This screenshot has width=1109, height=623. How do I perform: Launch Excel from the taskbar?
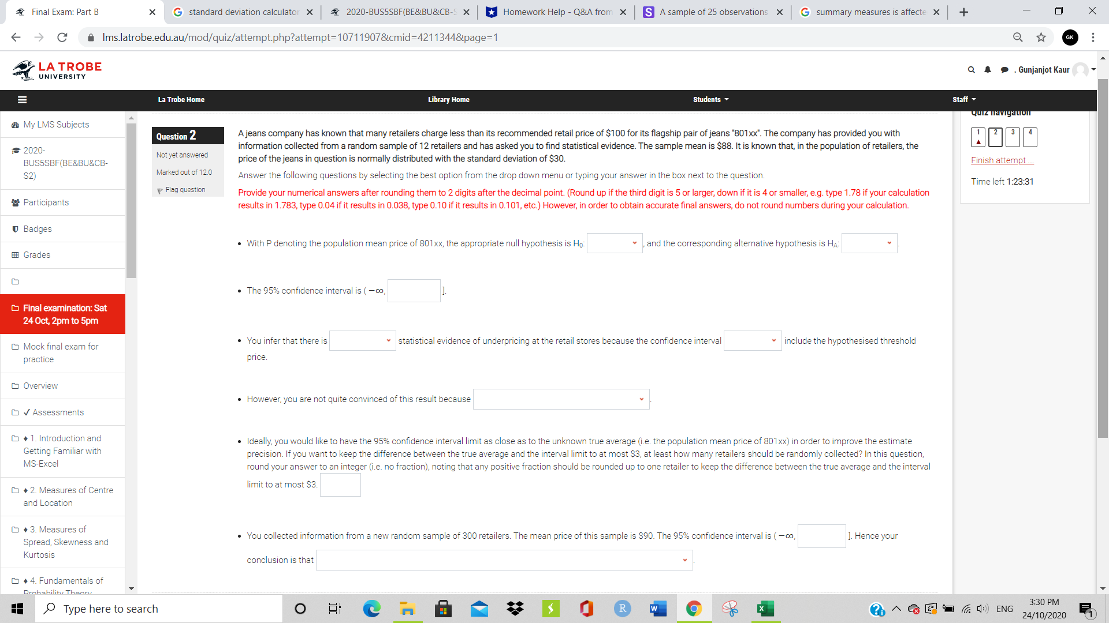[765, 608]
